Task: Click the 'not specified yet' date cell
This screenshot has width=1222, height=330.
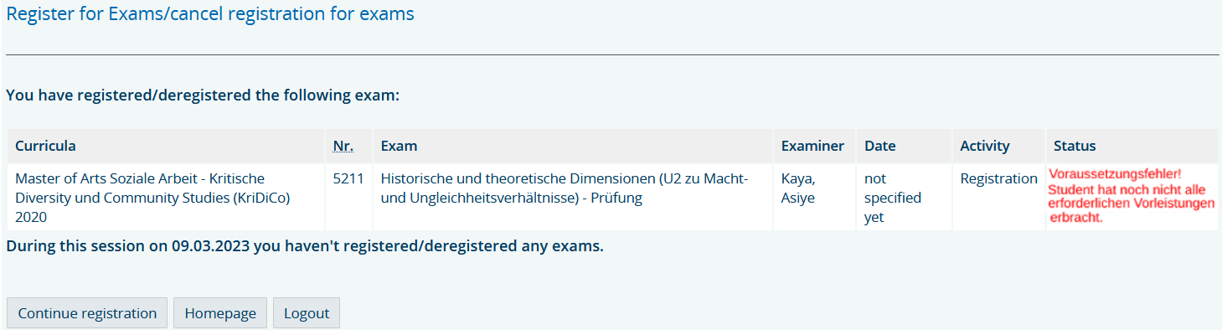Action: pos(893,198)
